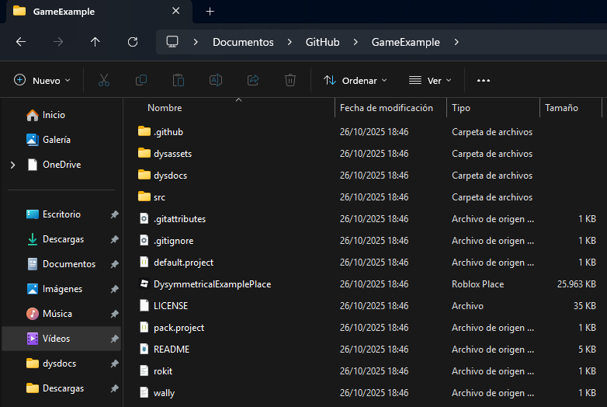Click the chevron after GitHub in path
The height and width of the screenshot is (407, 607).
pos(356,42)
